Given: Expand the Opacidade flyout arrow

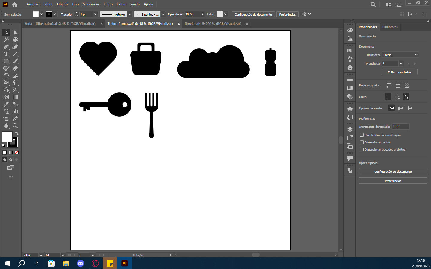Looking at the screenshot, I should (x=202, y=14).
